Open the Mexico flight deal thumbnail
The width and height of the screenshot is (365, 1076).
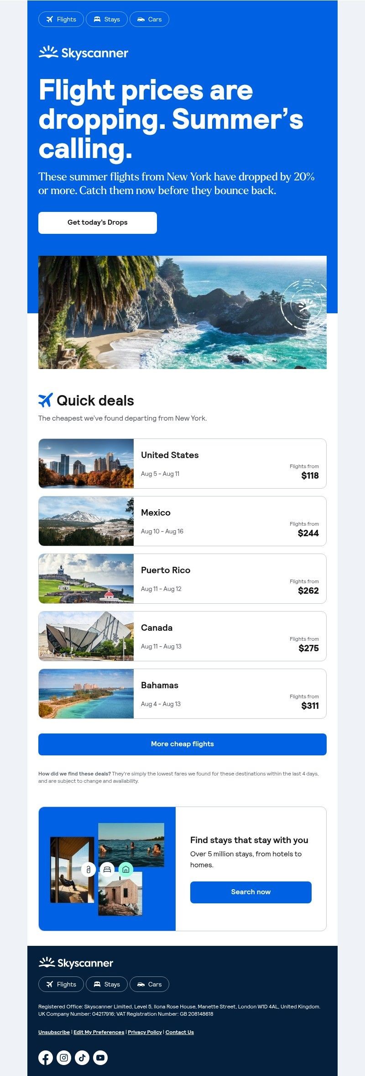point(86,521)
